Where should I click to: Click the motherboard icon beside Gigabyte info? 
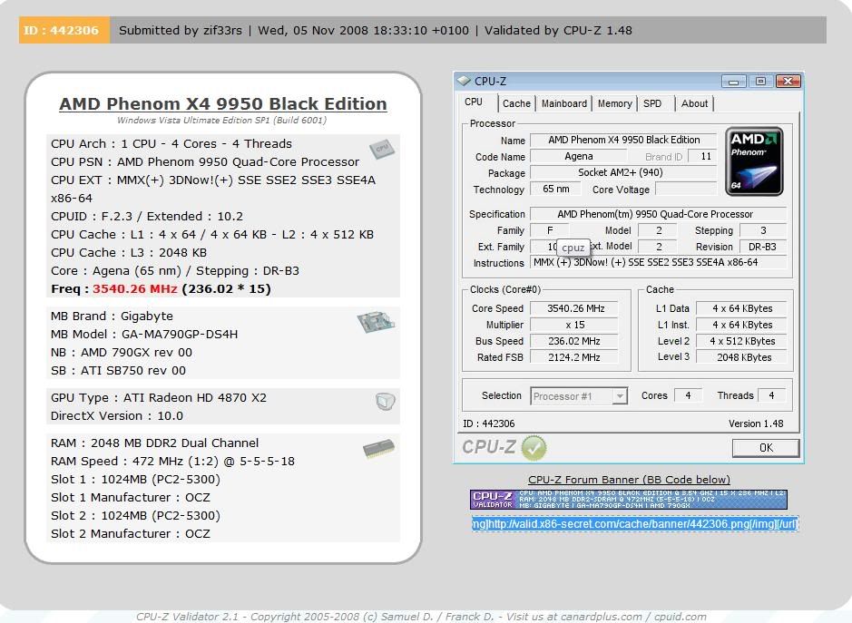pyautogui.click(x=376, y=322)
